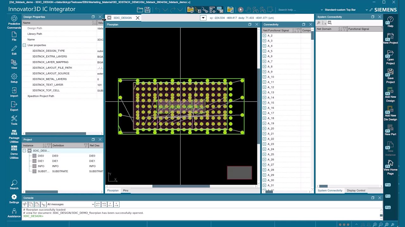The height and width of the screenshot is (227, 405).
Task: Select DIE0 instance row
Action: coord(63,156)
